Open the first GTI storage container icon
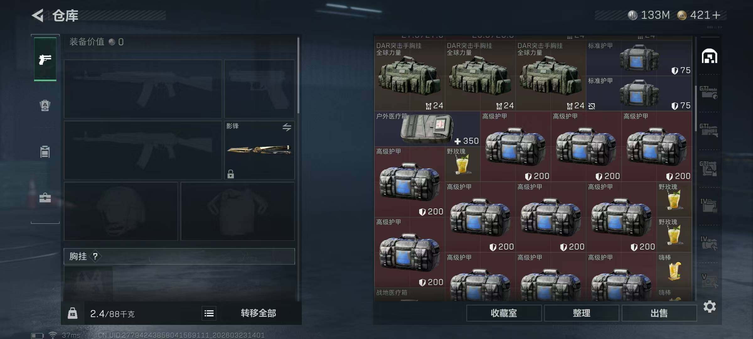 (708, 93)
